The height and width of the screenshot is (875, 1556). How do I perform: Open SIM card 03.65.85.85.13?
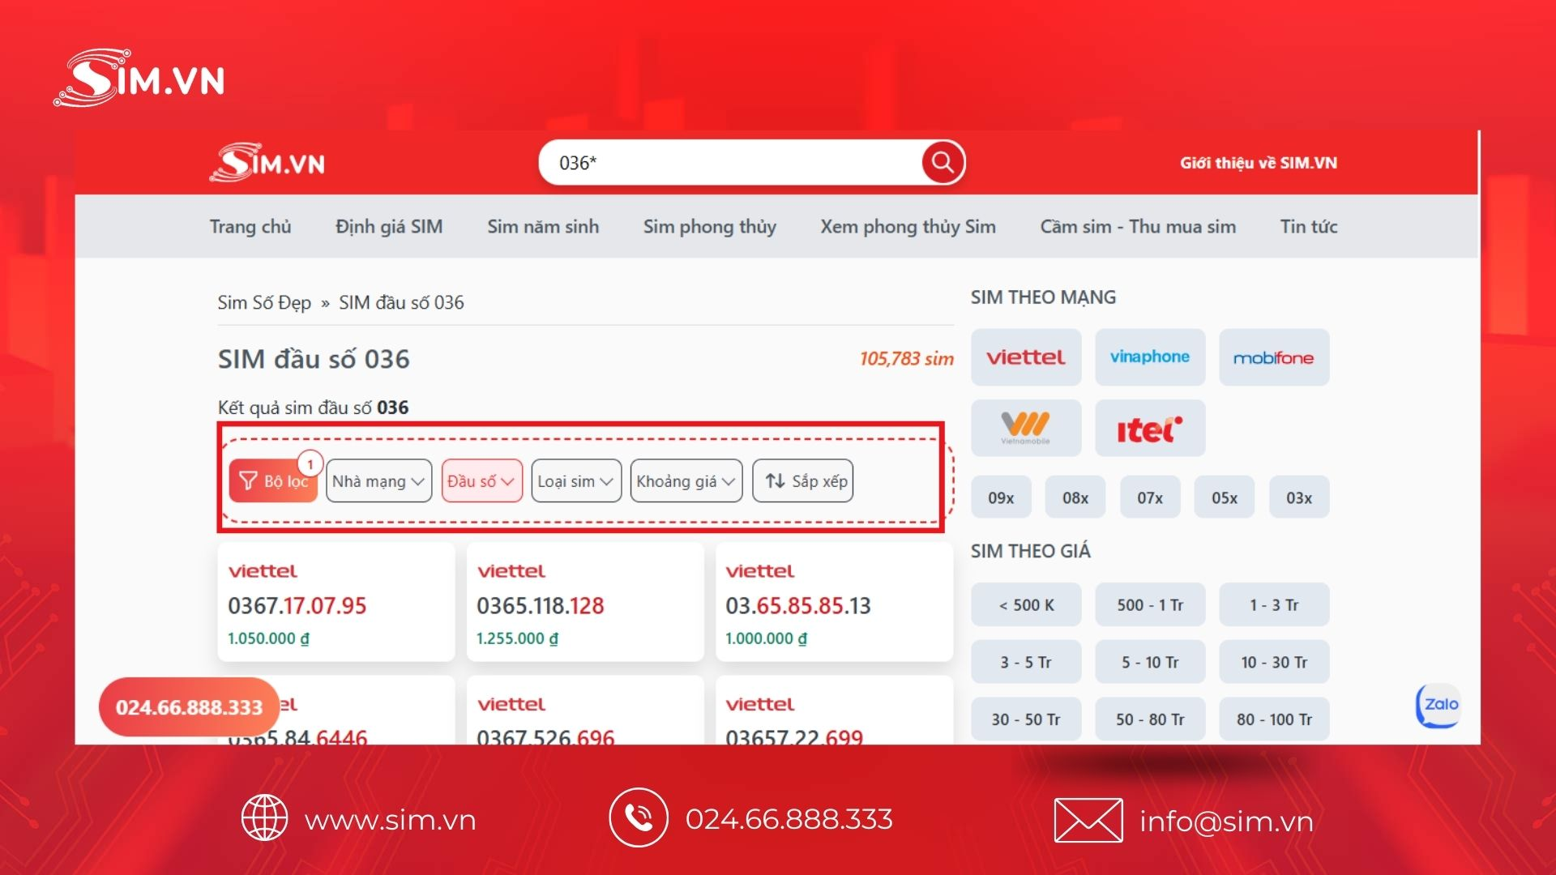click(x=834, y=602)
